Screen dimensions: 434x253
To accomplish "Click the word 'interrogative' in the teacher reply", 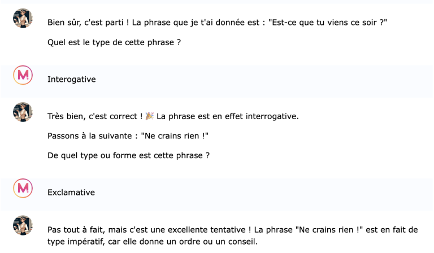I will click(271, 116).
